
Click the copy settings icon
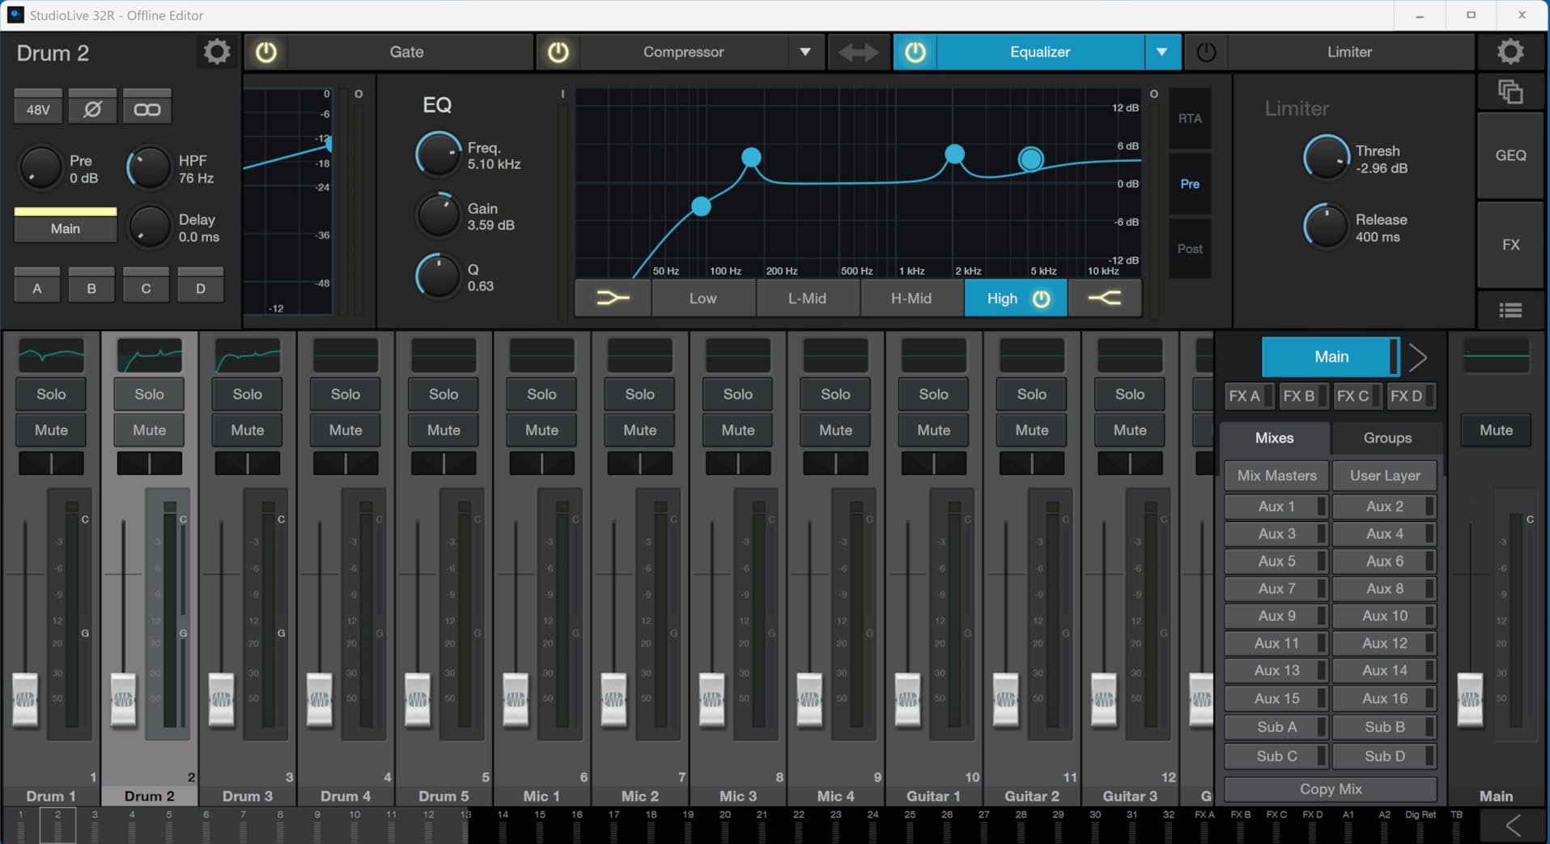click(1510, 92)
